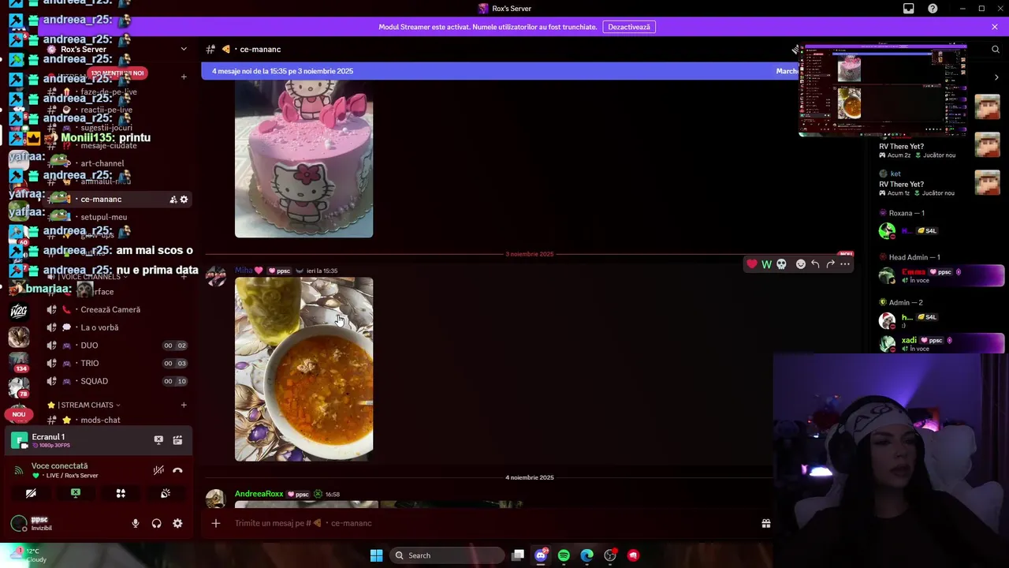Deafen with the headphones icon

tap(156, 523)
